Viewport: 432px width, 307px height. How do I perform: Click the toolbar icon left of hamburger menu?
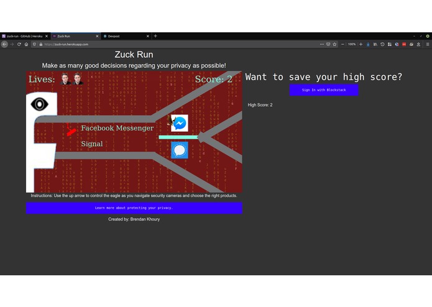(418, 44)
